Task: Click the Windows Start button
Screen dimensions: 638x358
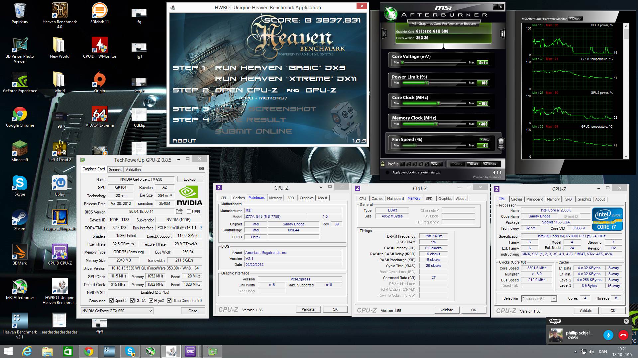Action: click(8, 351)
